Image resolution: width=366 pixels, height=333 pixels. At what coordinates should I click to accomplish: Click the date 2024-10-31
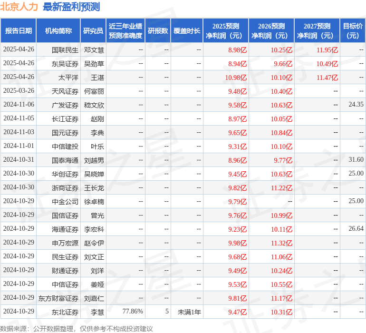coord(19,159)
